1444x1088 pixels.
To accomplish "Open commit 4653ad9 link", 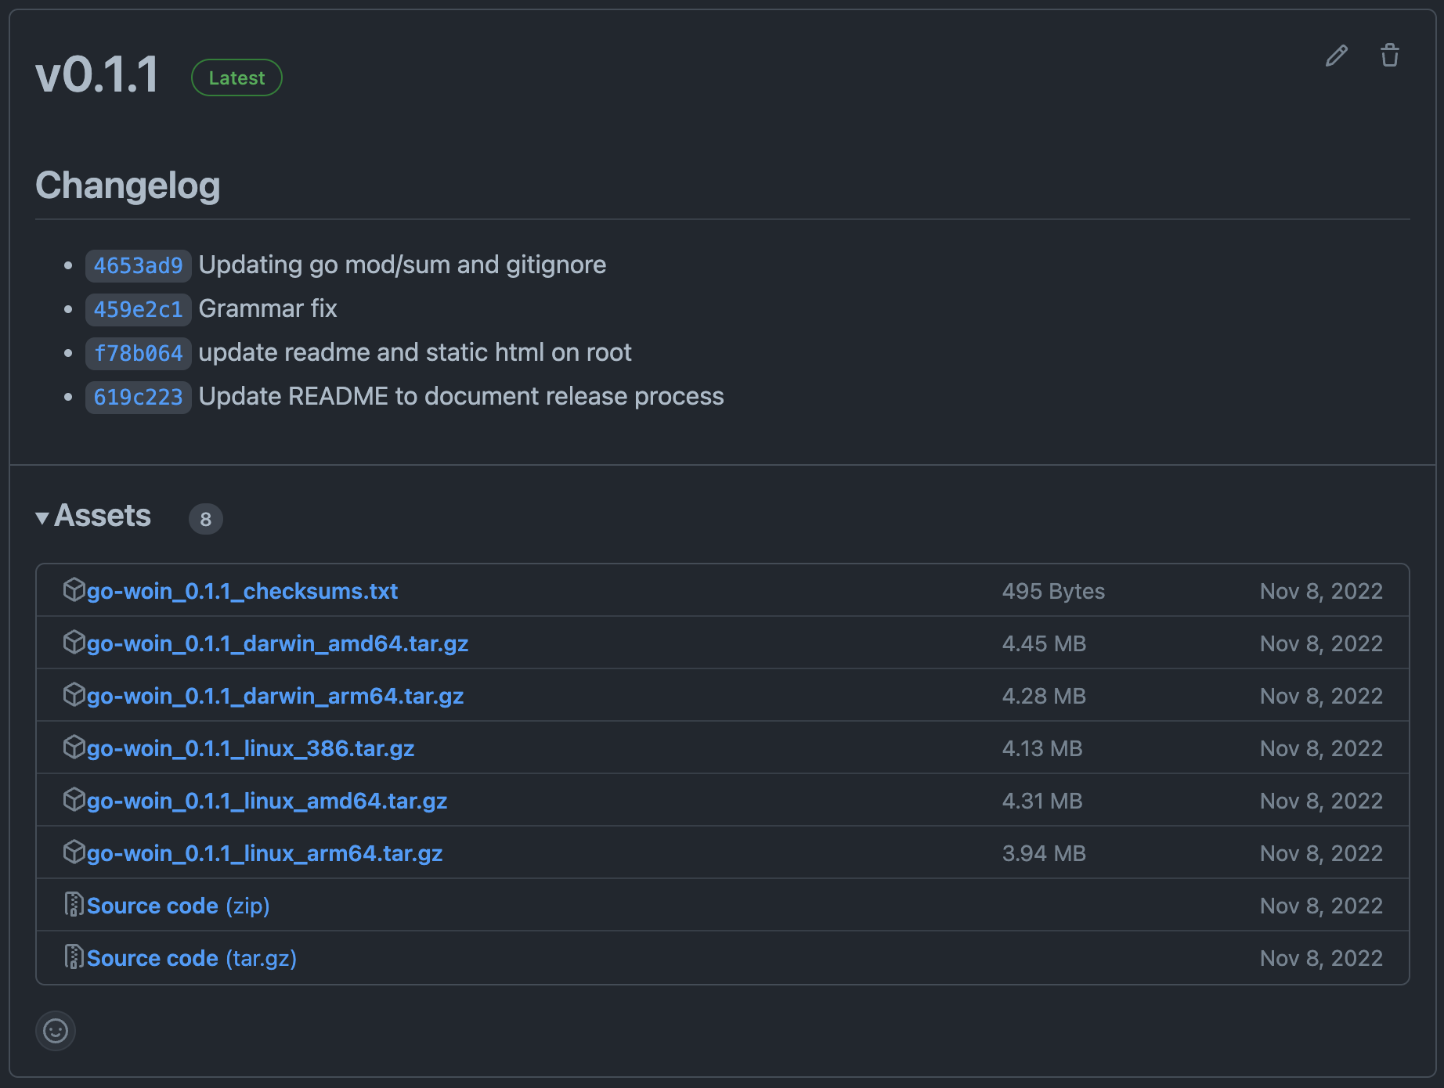I will (138, 265).
